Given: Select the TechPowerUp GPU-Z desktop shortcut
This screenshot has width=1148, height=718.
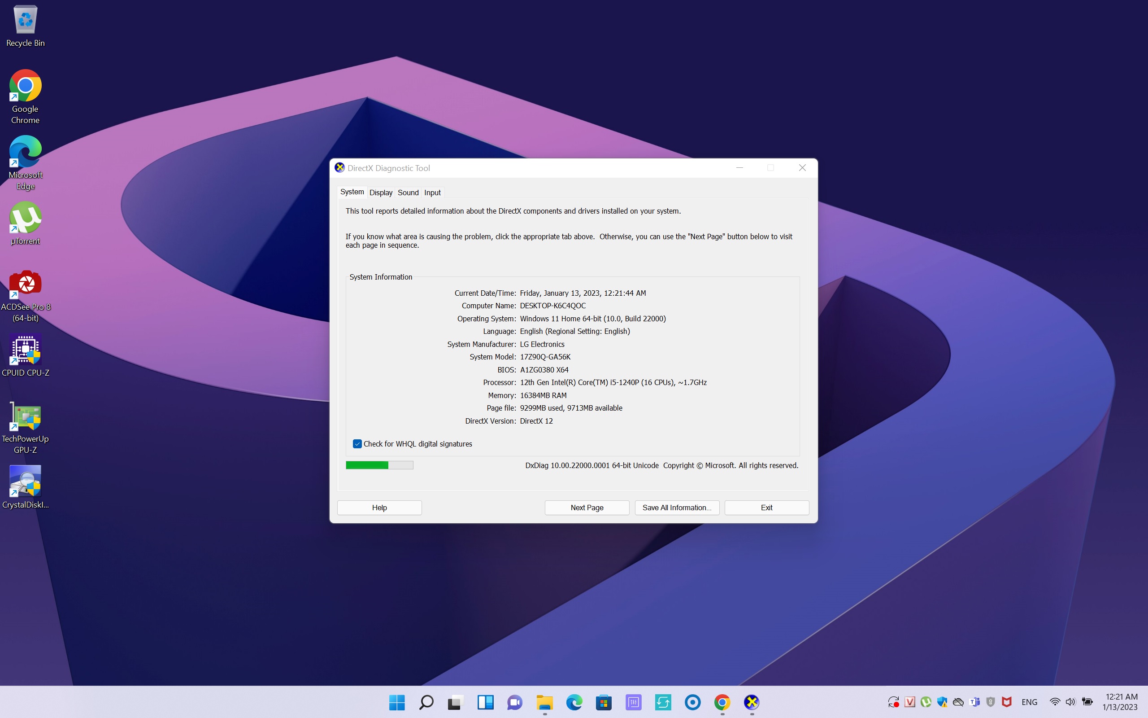Looking at the screenshot, I should 25,427.
